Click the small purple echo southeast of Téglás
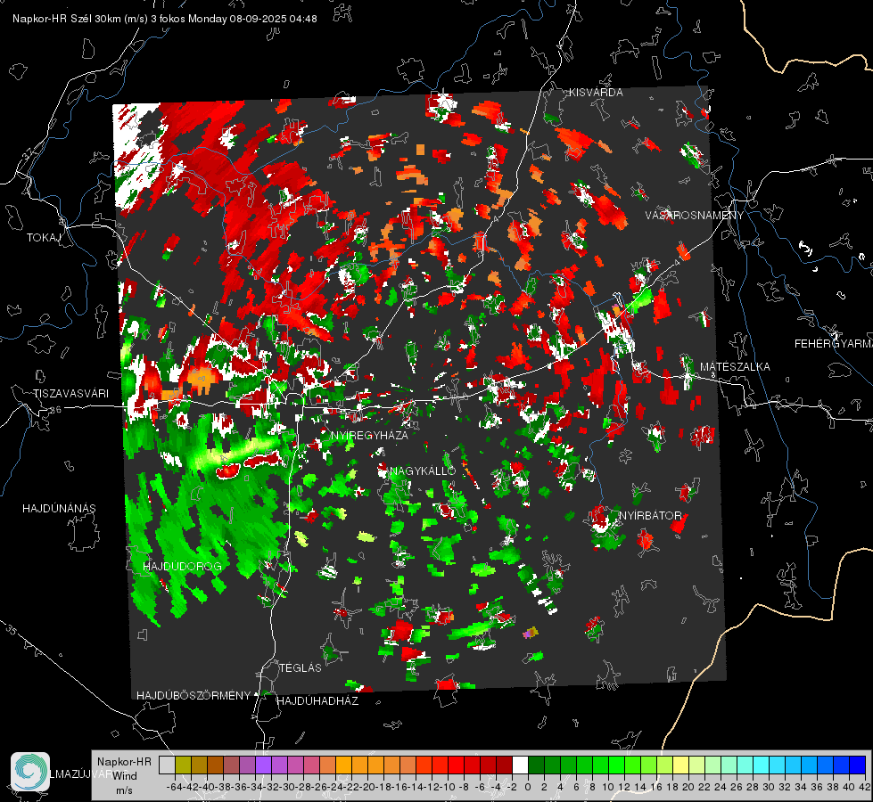 [x=530, y=633]
